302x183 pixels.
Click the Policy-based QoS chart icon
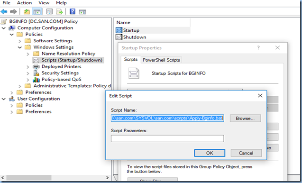tap(36, 80)
